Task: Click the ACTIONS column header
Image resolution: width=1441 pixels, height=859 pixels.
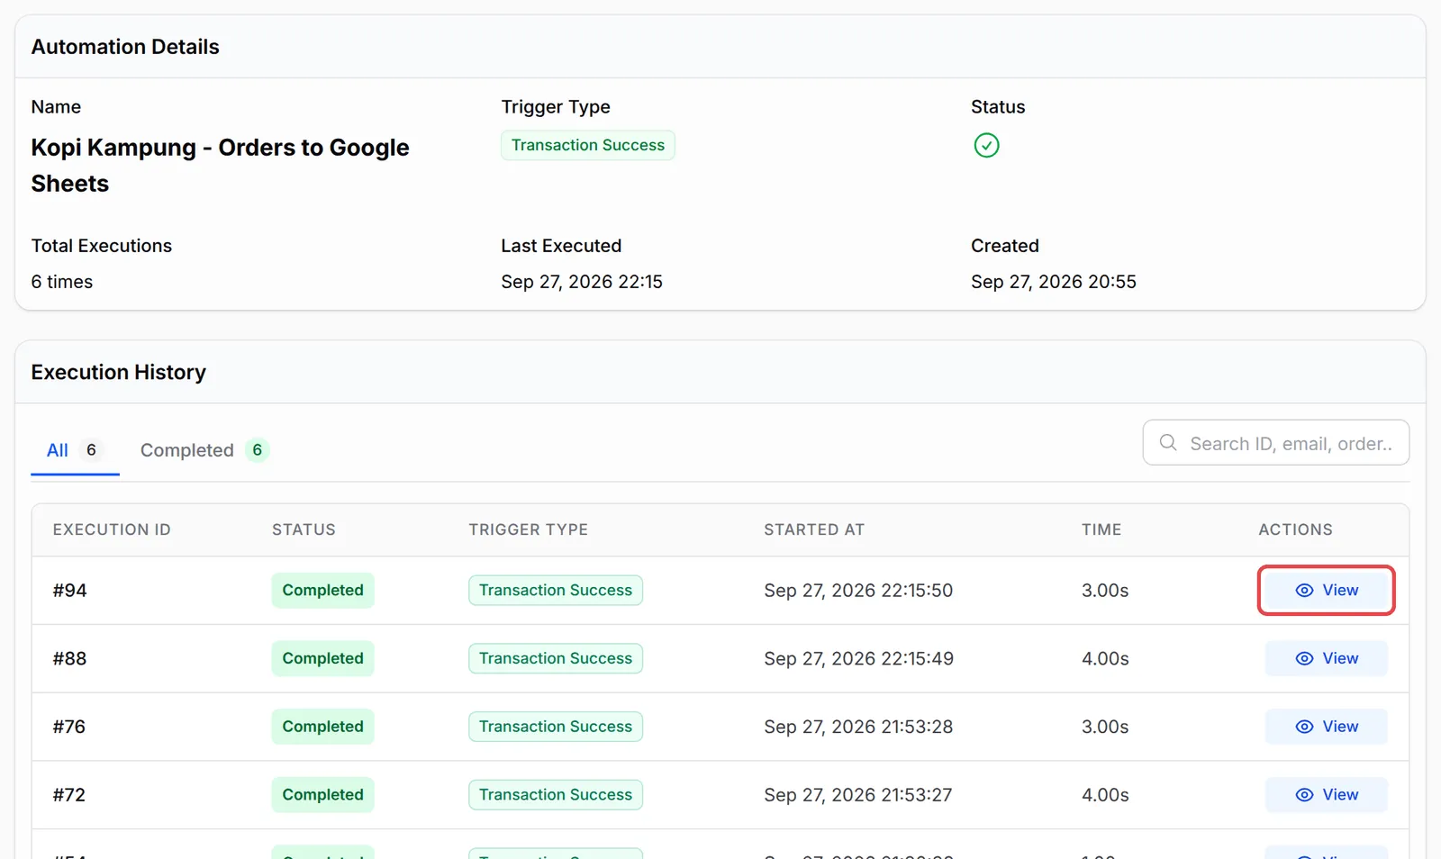Action: pos(1295,529)
